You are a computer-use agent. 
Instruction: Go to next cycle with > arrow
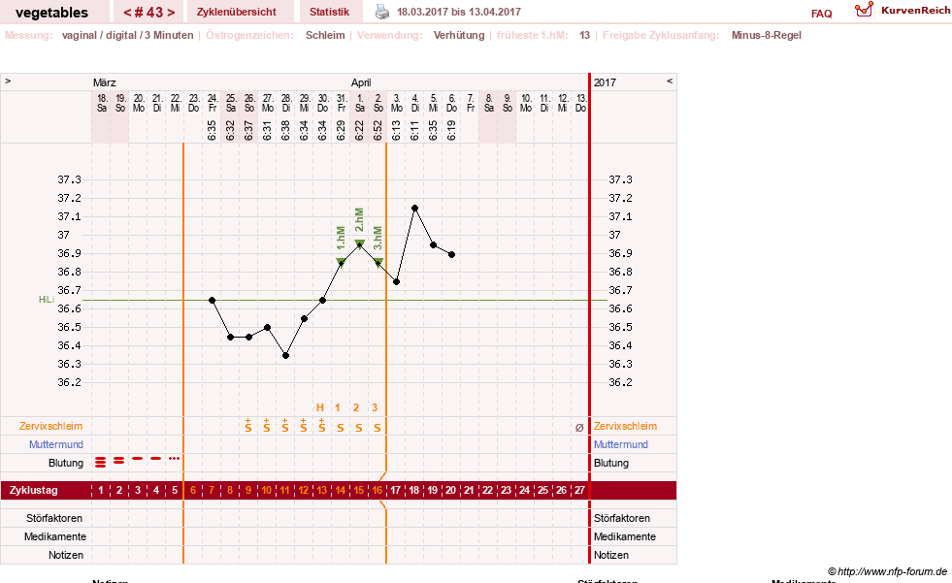coord(171,13)
